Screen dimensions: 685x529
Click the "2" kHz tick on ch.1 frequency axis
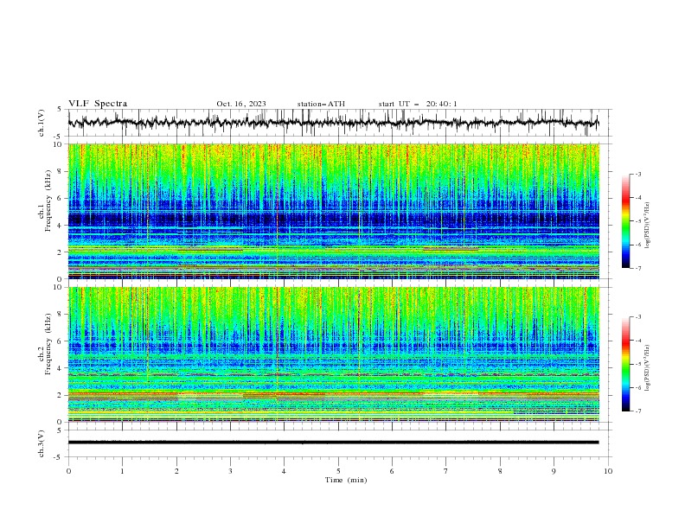(x=61, y=252)
